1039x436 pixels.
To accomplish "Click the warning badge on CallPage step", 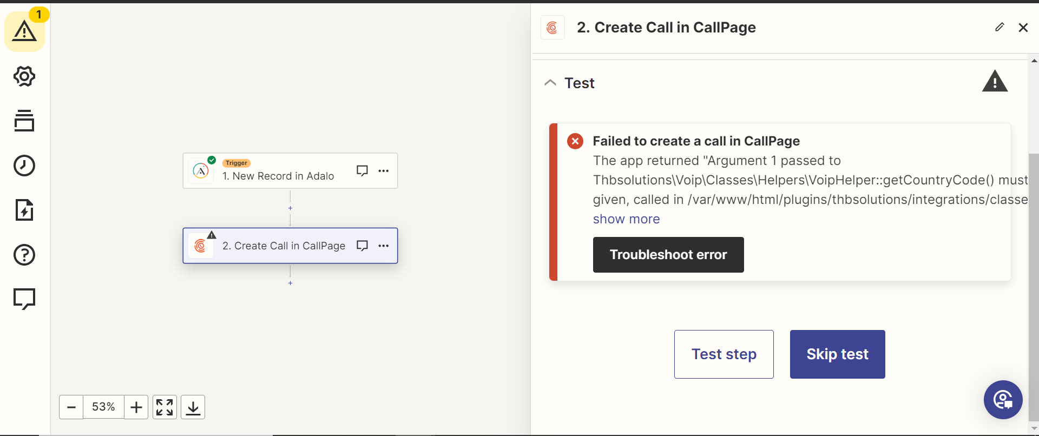I will pyautogui.click(x=212, y=235).
